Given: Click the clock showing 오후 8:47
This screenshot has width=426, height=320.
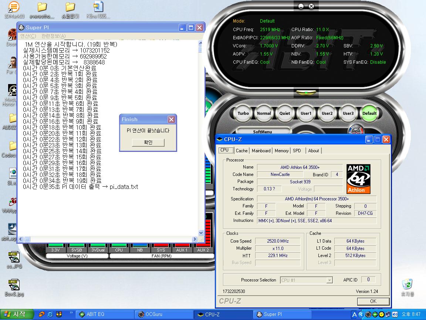Looking at the screenshot, I should pos(411,314).
